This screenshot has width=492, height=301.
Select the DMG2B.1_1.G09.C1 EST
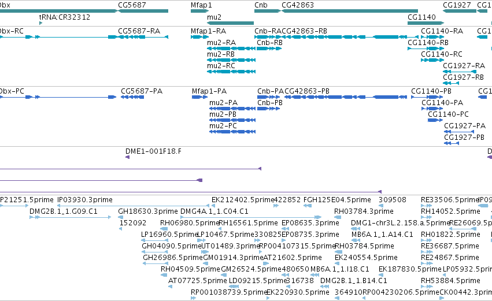(70, 217)
